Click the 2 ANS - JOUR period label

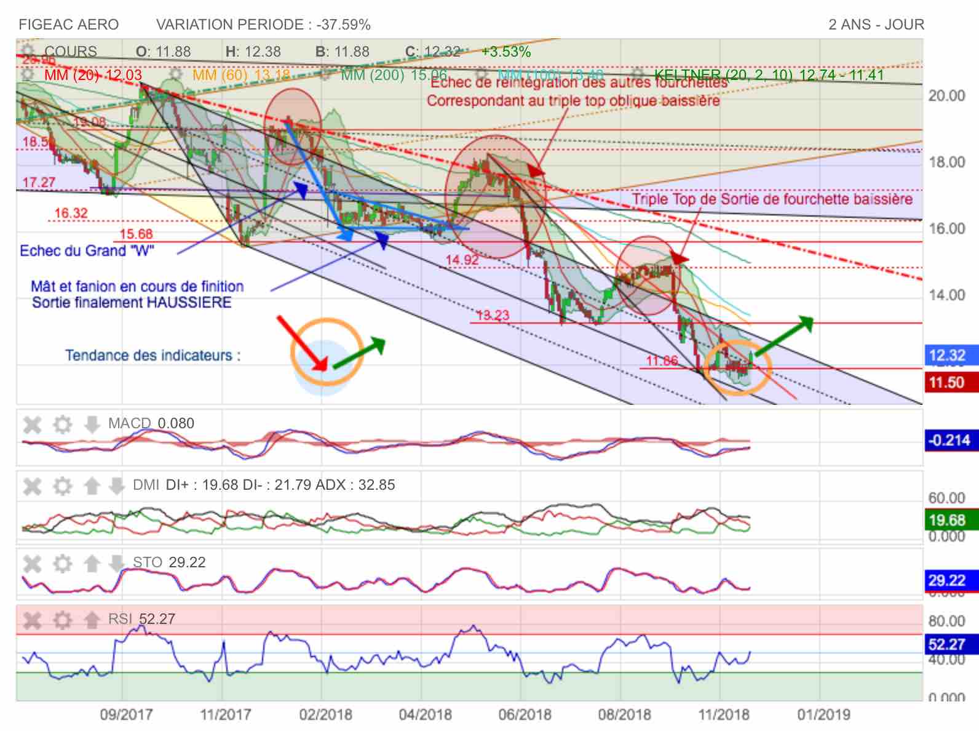[x=876, y=25]
